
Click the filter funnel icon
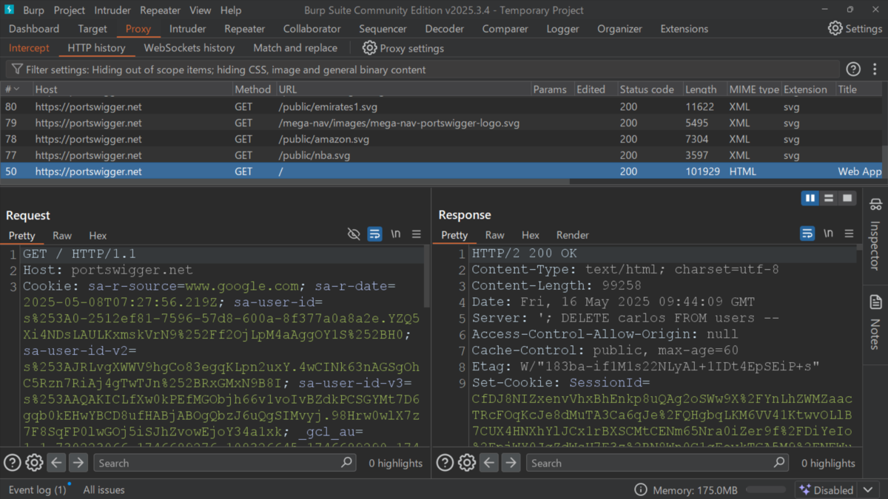tap(16, 69)
